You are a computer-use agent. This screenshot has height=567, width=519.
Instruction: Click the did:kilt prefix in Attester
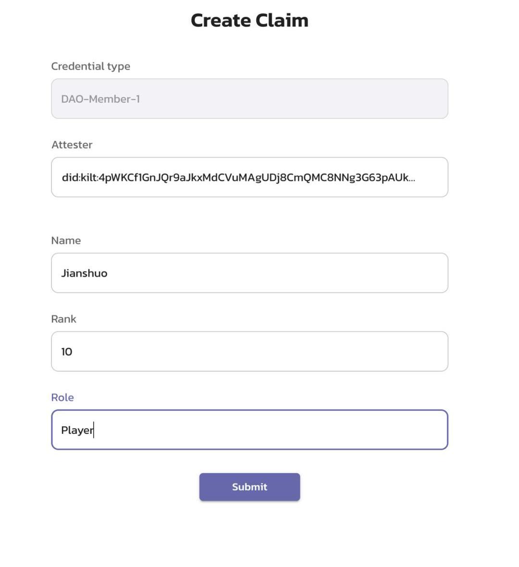[x=79, y=177]
